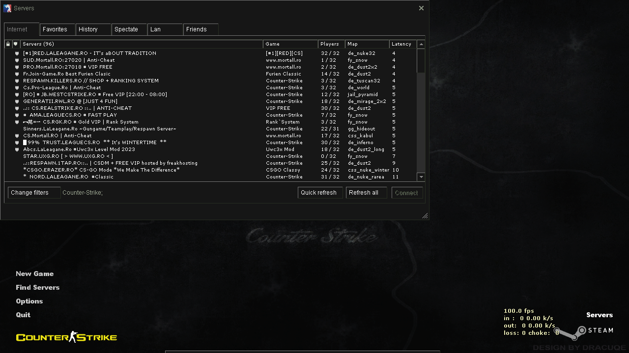Sort servers by VAC shield column icon
Screen dimensions: 629x353
tap(16, 44)
